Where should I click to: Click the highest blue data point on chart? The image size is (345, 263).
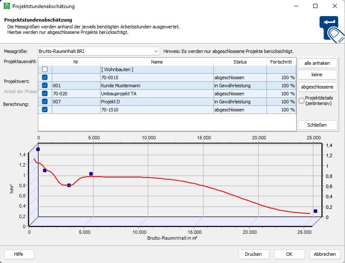click(x=38, y=149)
